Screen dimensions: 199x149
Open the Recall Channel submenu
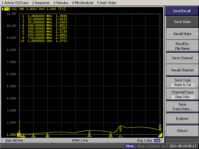pyautogui.click(x=182, y=70)
